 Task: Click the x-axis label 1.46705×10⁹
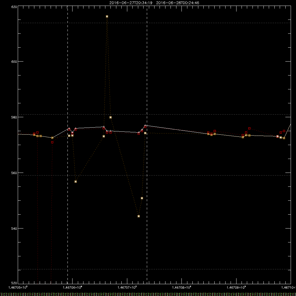point(18,287)
